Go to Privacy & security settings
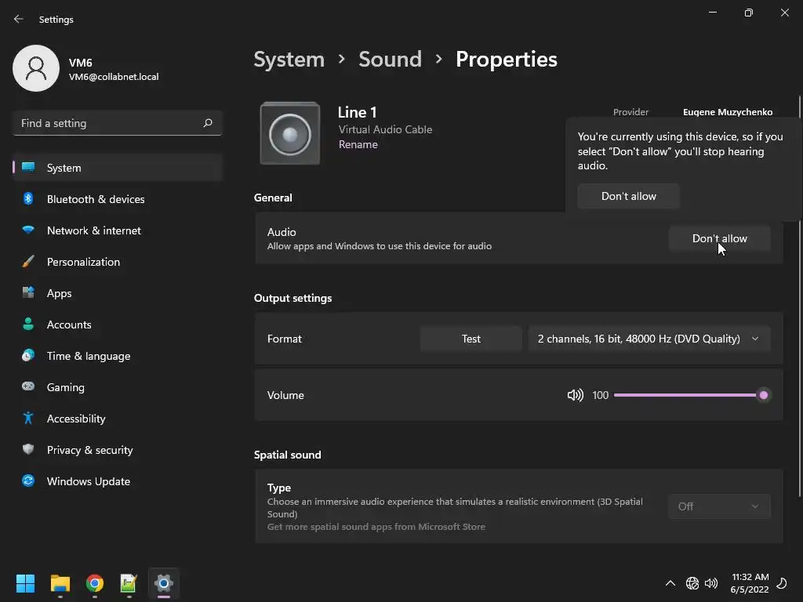Viewport: 803px width, 602px height. 89,450
